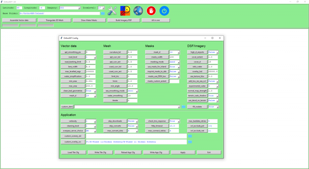Click the water_smoothing value field
309x169 pixels.
(132, 96)
